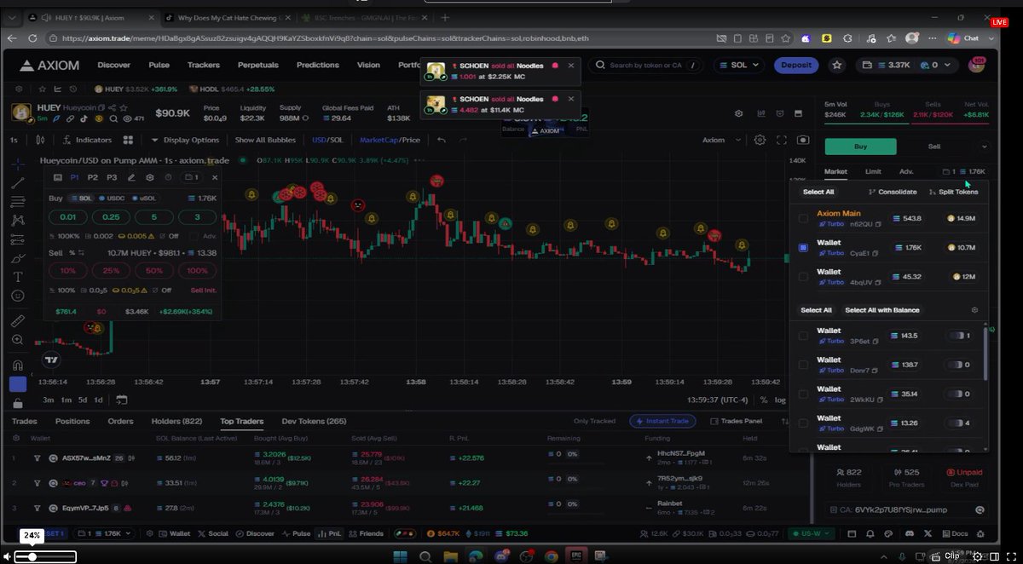Activate the chart zoom-in tool
Image resolution: width=1023 pixels, height=564 pixels.
[x=18, y=340]
